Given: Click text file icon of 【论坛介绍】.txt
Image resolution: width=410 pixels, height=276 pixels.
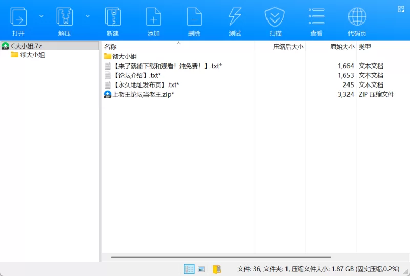Looking at the screenshot, I should [108, 75].
